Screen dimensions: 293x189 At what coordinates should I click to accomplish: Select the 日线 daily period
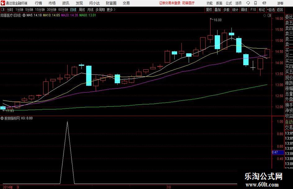(x=73, y=10)
